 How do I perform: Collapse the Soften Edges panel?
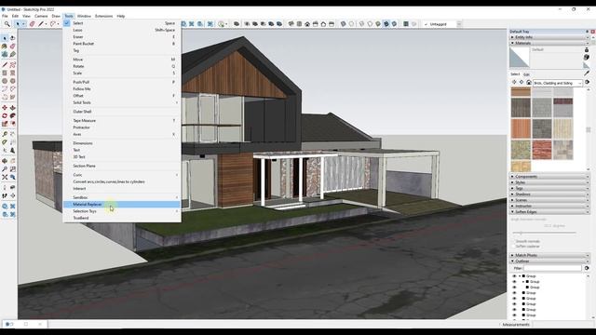coord(549,212)
